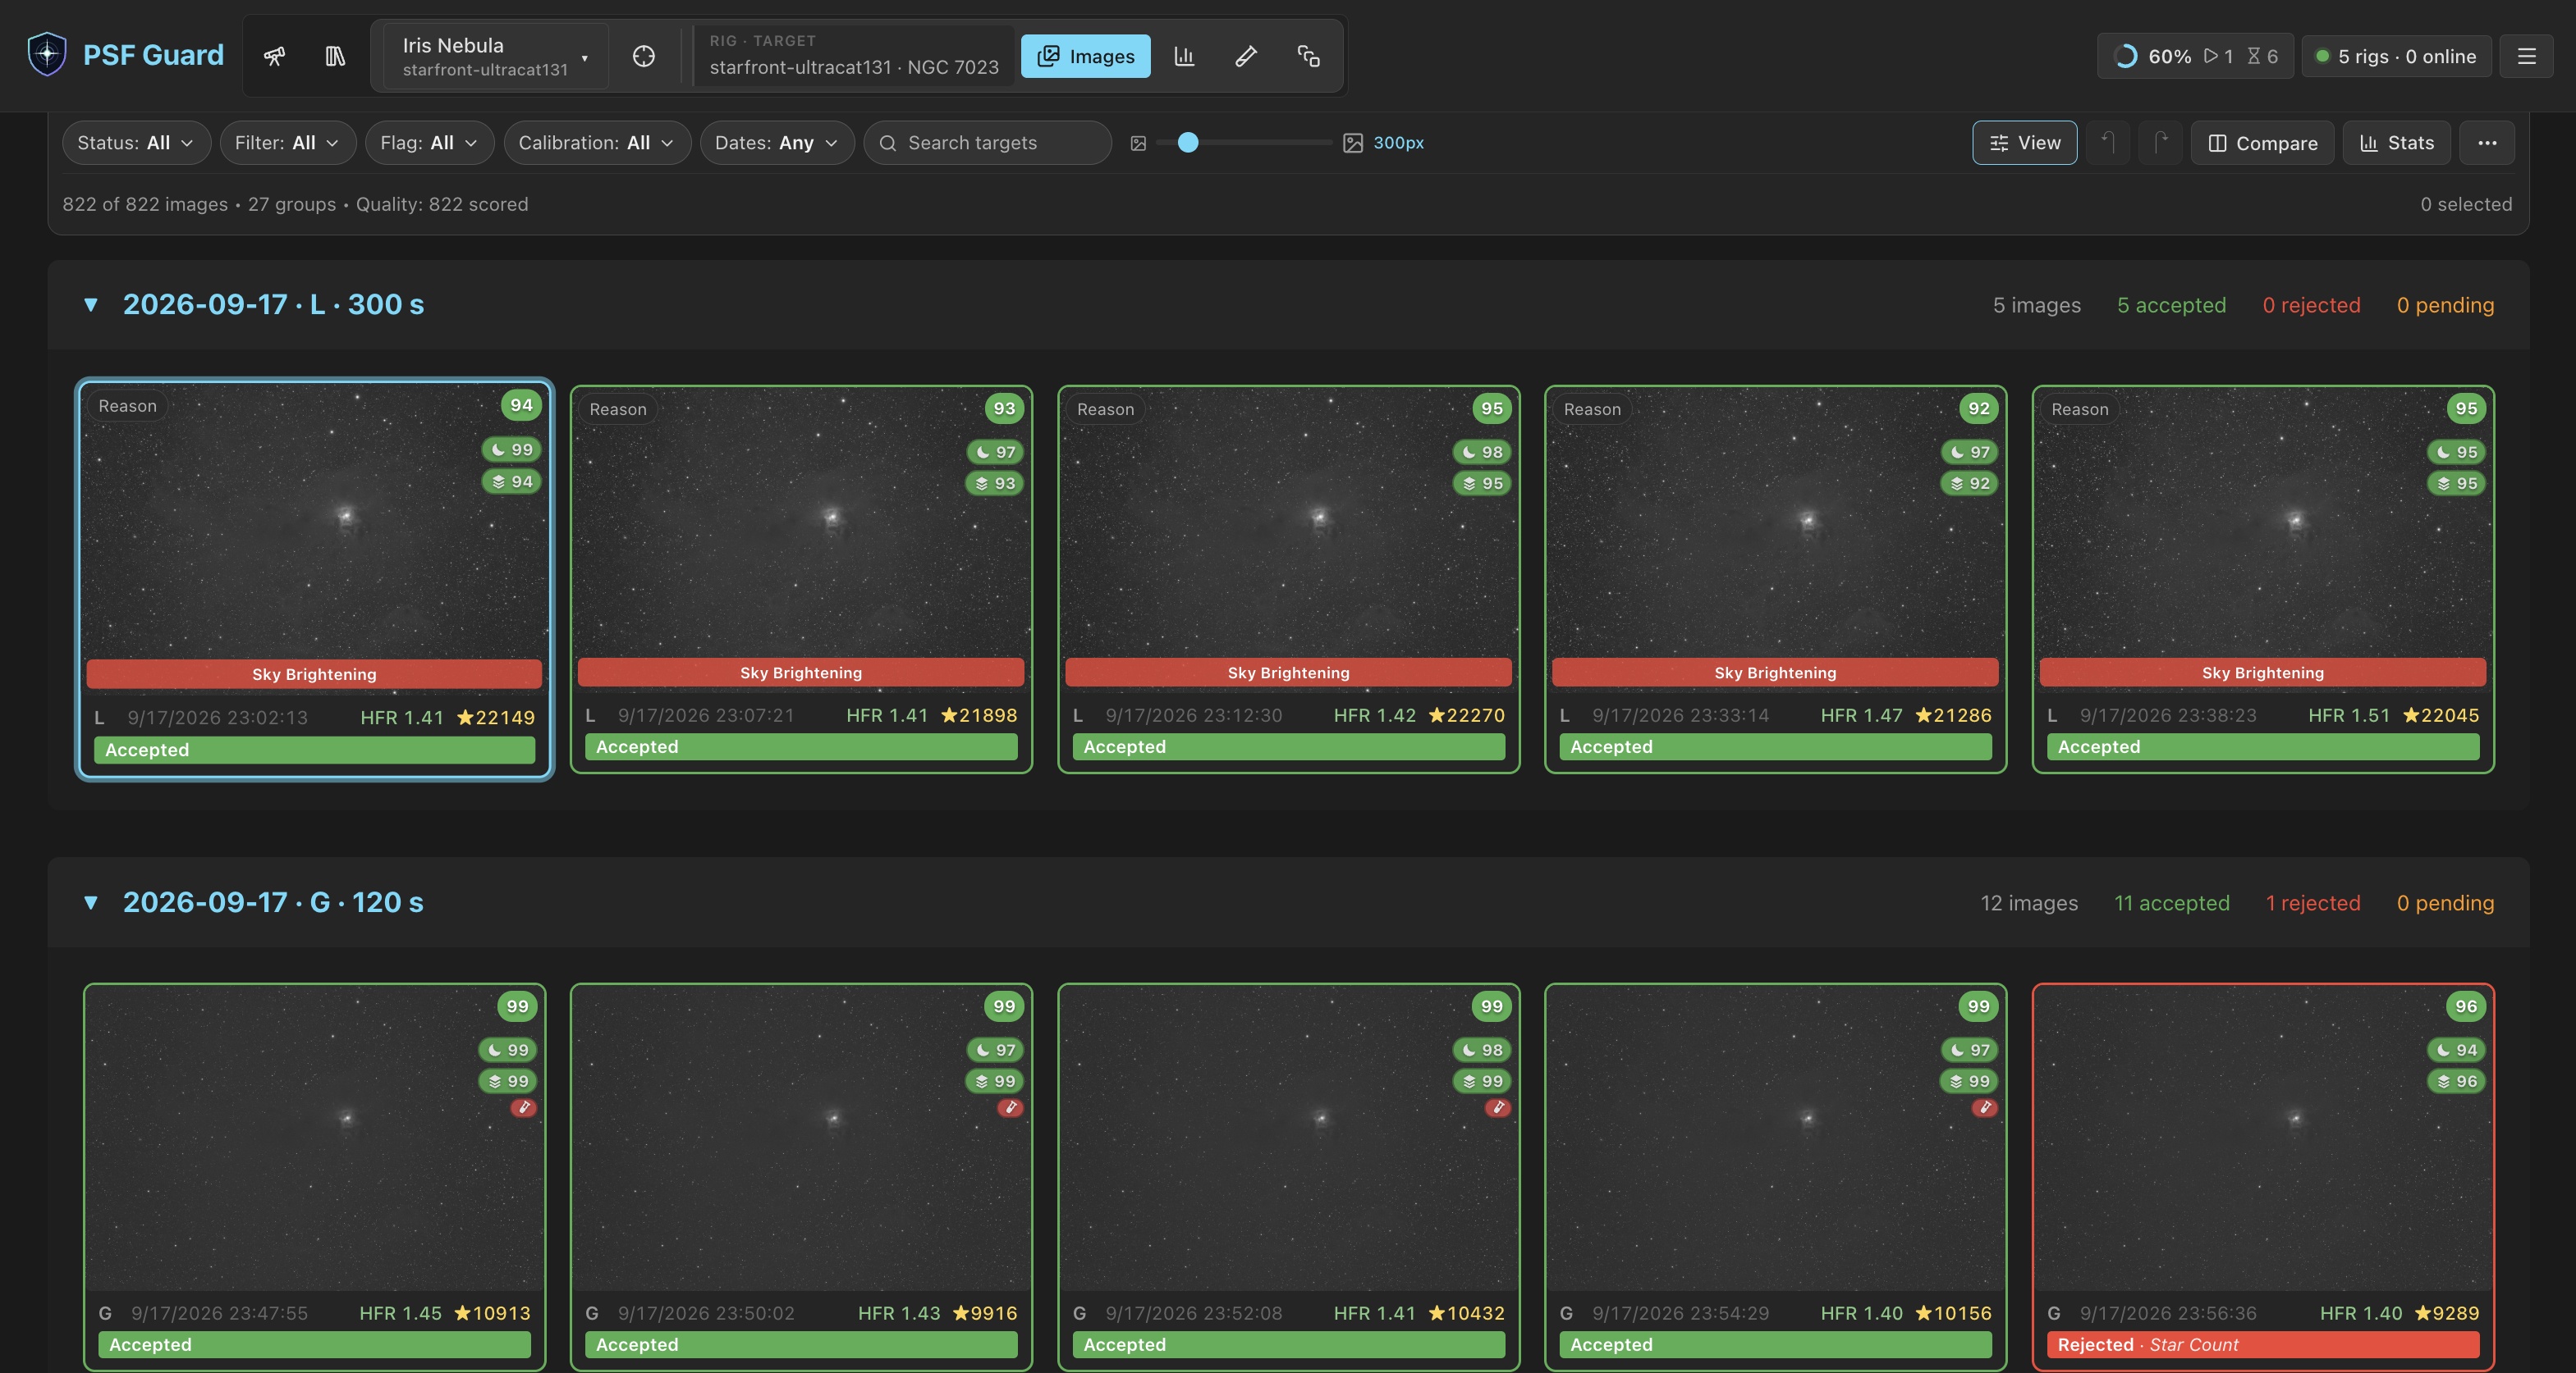Open the Filter: All dropdown
The image size is (2576, 1373).
[x=287, y=143]
